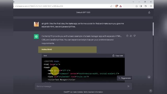Click the link rel stylesheet code line
This screenshot has height=94, width=167.
point(68,77)
